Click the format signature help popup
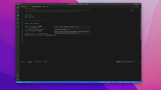Viewport: 161px width, 90px height. [72, 30]
